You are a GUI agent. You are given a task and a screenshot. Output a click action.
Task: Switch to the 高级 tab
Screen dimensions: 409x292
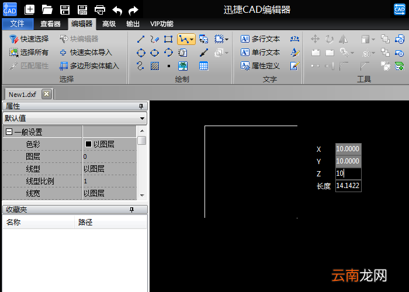(109, 24)
